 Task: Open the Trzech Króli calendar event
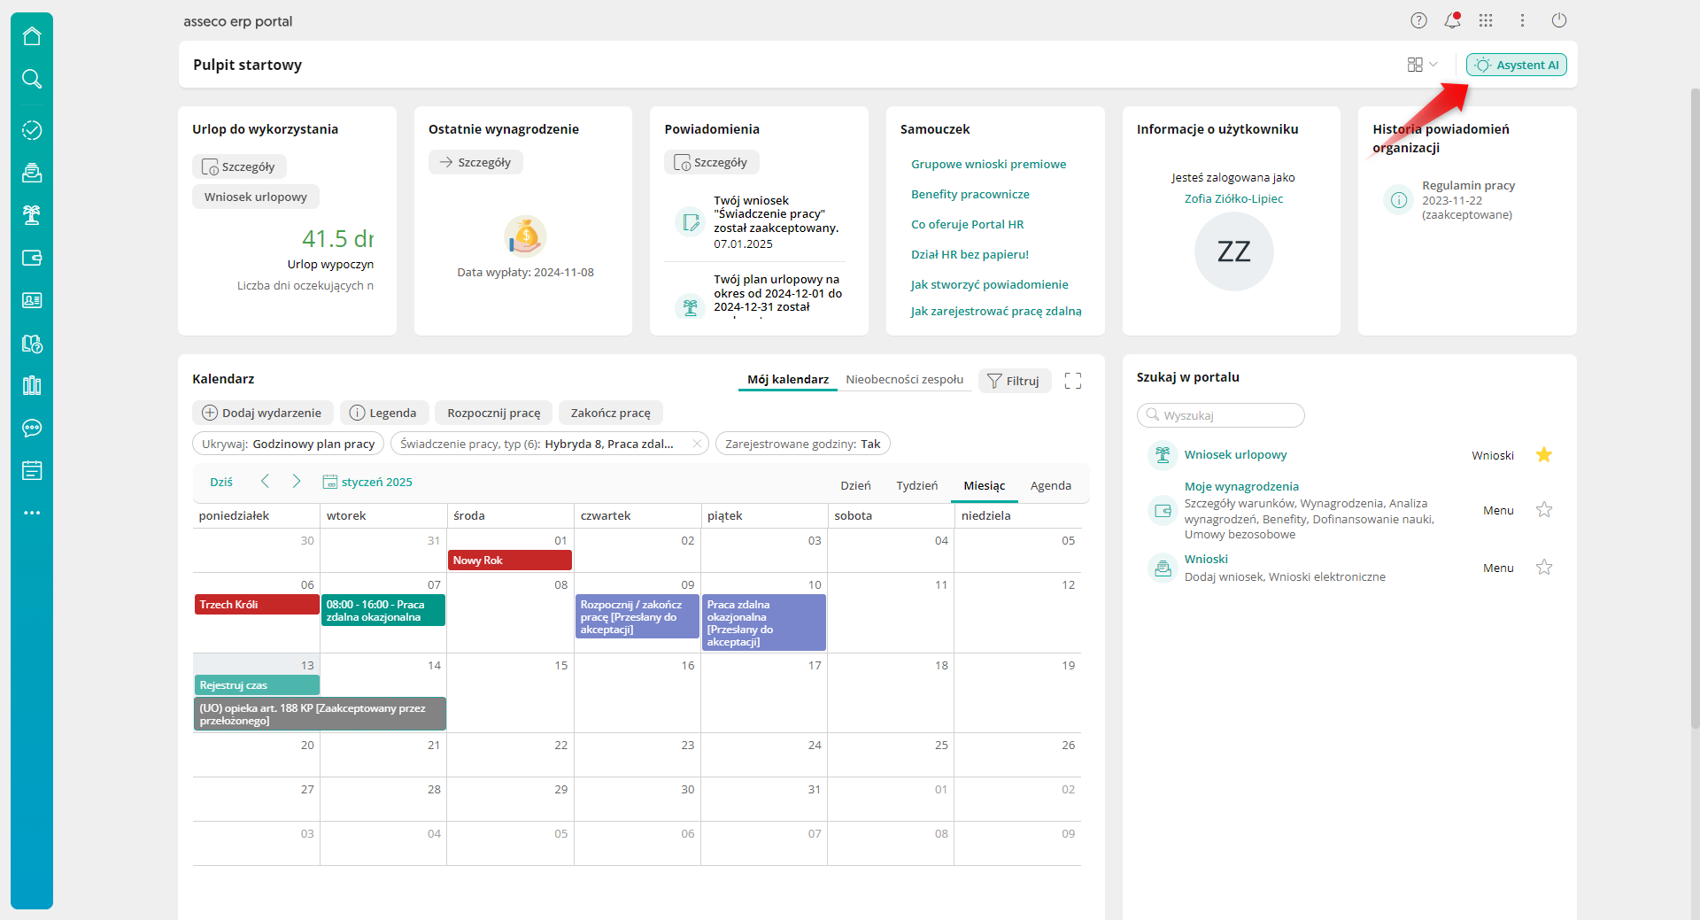coord(257,605)
